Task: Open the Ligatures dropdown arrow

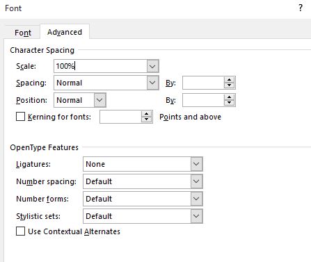Action: [196, 164]
